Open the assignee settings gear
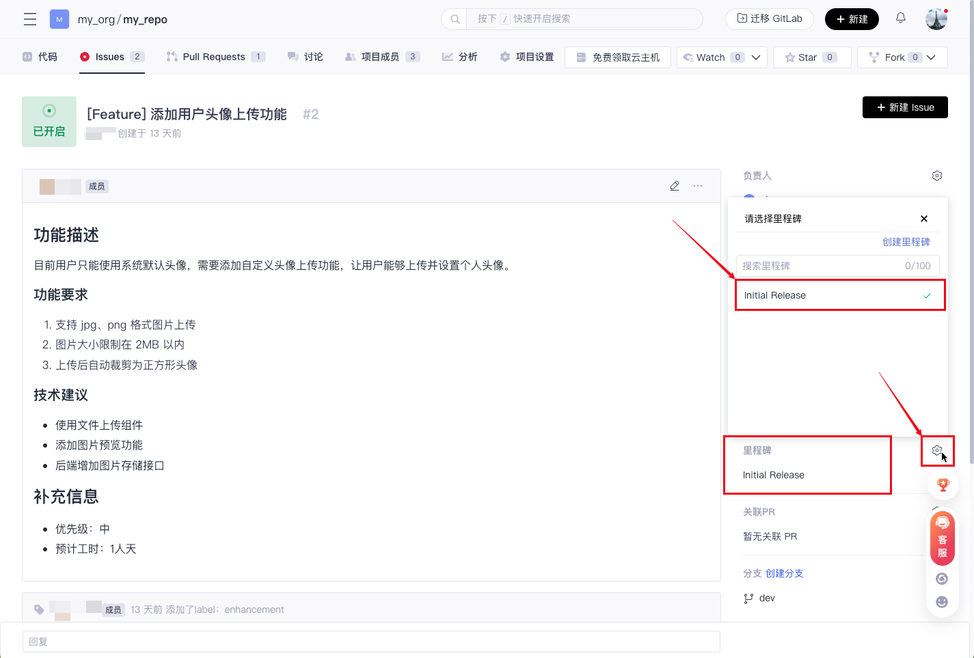974x658 pixels. (x=937, y=176)
